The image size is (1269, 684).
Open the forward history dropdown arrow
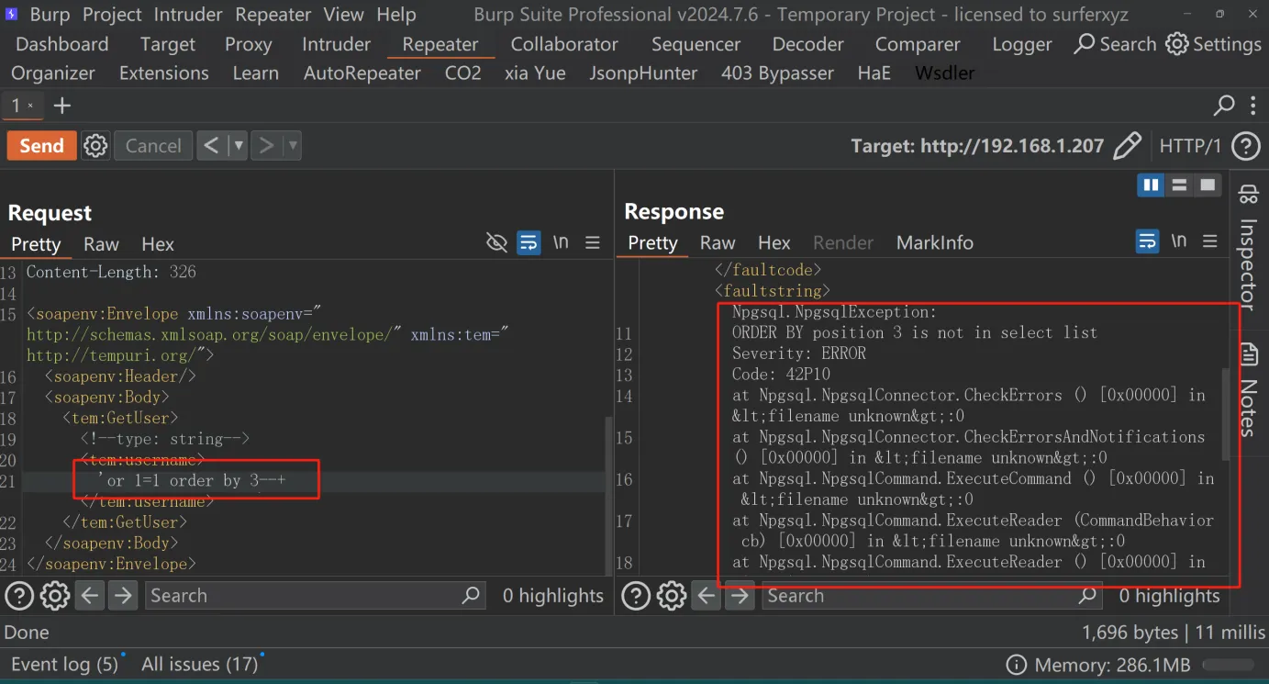[293, 146]
